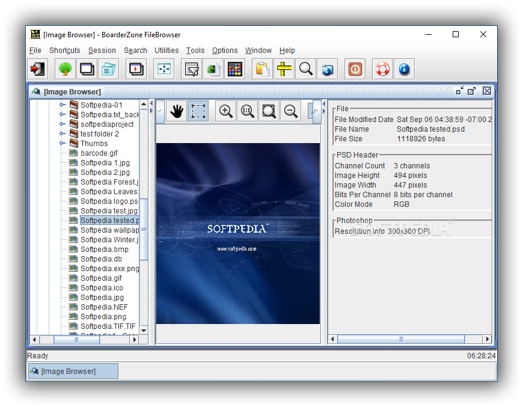Open the green tree view icon

pyautogui.click(x=66, y=69)
